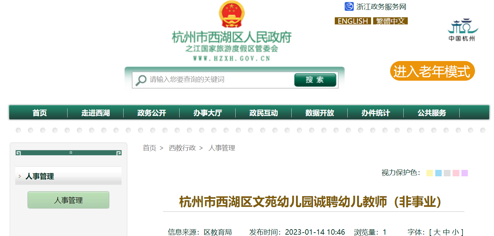The image size is (494, 236).
Task: Go to 西教行政 in the breadcrumb
Action: point(182,148)
